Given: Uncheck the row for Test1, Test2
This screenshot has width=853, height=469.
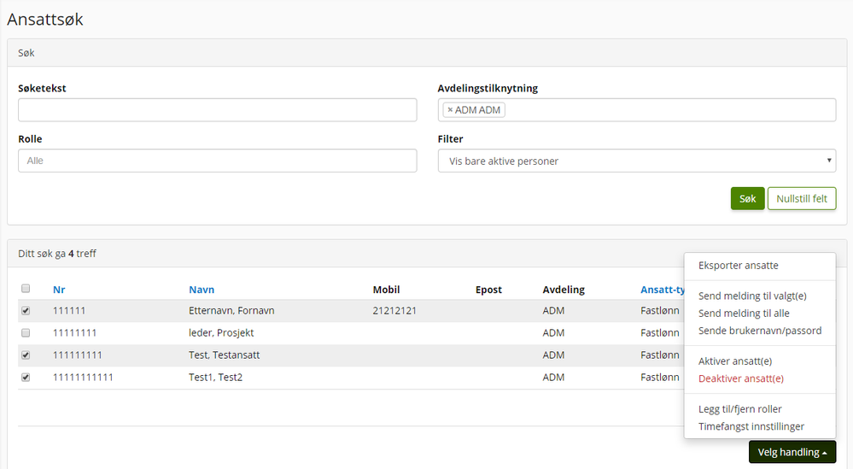Looking at the screenshot, I should [x=26, y=378].
